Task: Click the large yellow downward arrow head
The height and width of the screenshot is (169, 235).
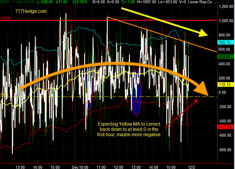Action: coord(203,33)
